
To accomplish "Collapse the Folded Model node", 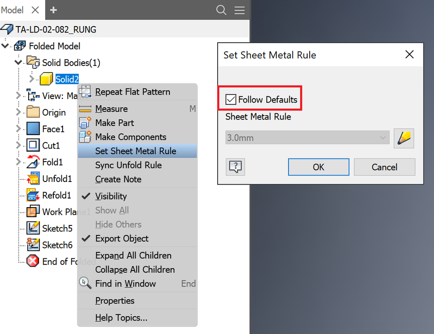I will coord(5,46).
